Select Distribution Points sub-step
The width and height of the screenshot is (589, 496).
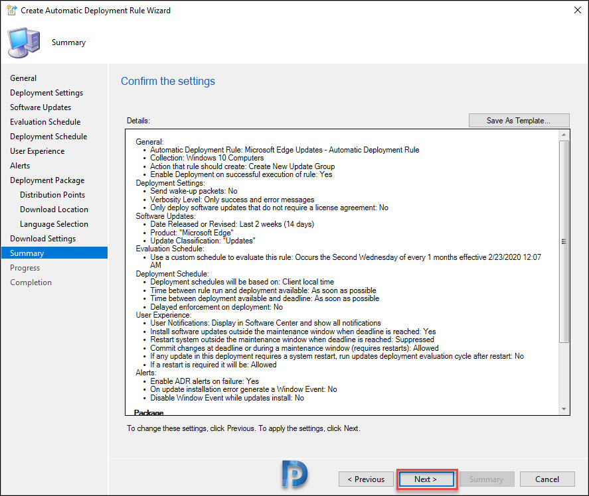click(x=52, y=195)
